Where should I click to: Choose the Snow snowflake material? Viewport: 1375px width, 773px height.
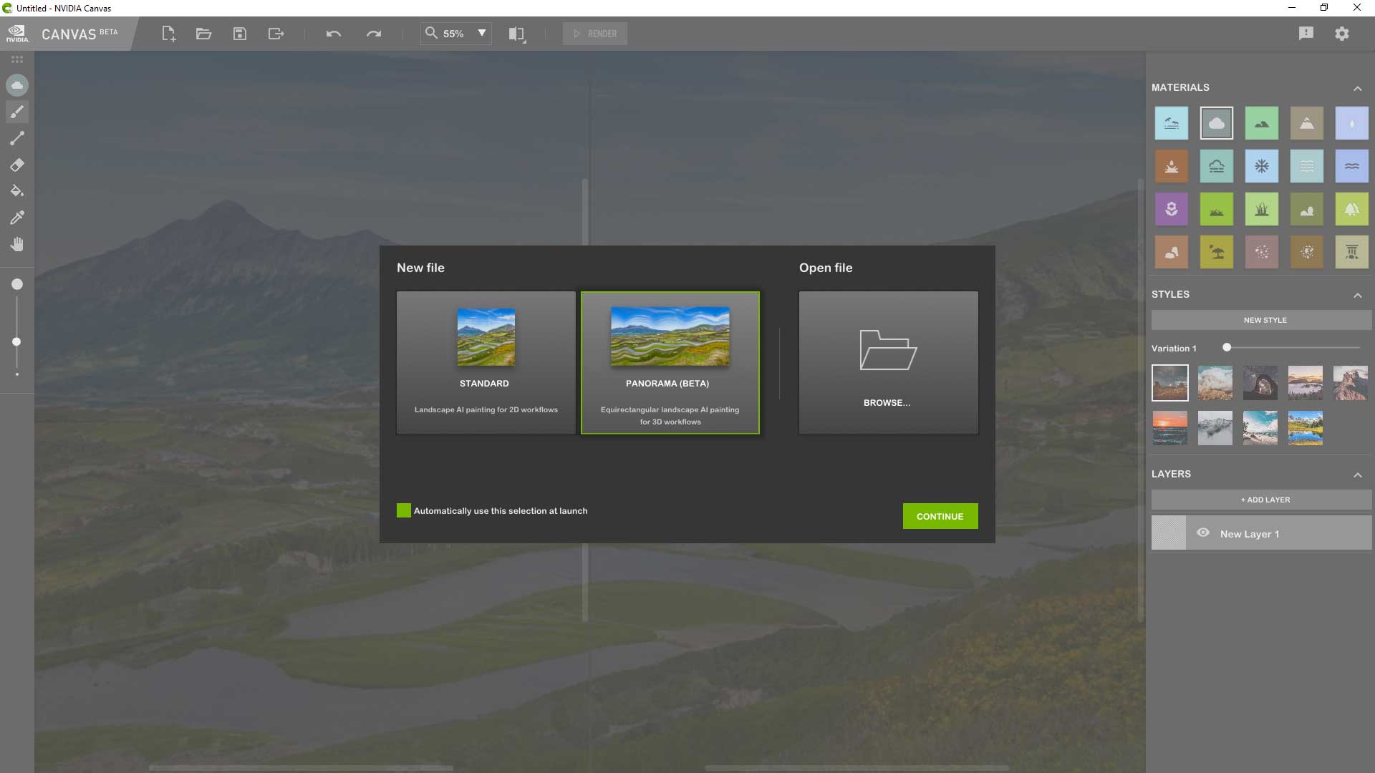(1262, 166)
